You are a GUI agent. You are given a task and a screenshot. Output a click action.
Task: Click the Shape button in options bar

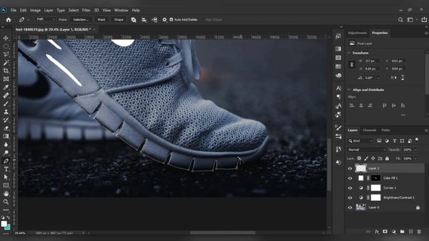tap(119, 19)
